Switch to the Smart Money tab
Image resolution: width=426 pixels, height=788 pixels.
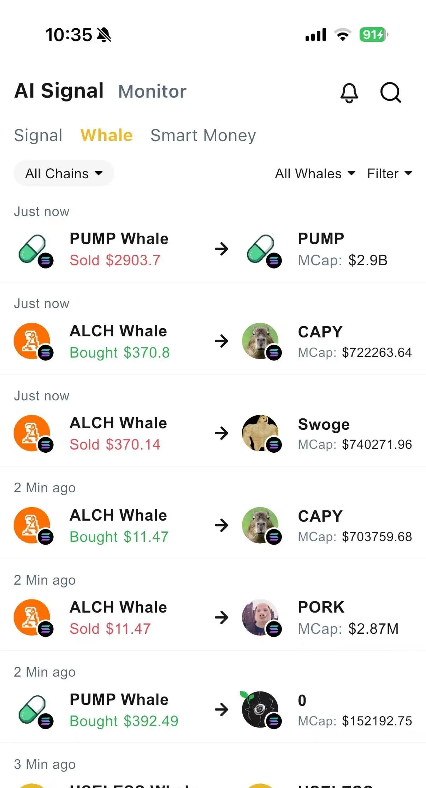(203, 135)
